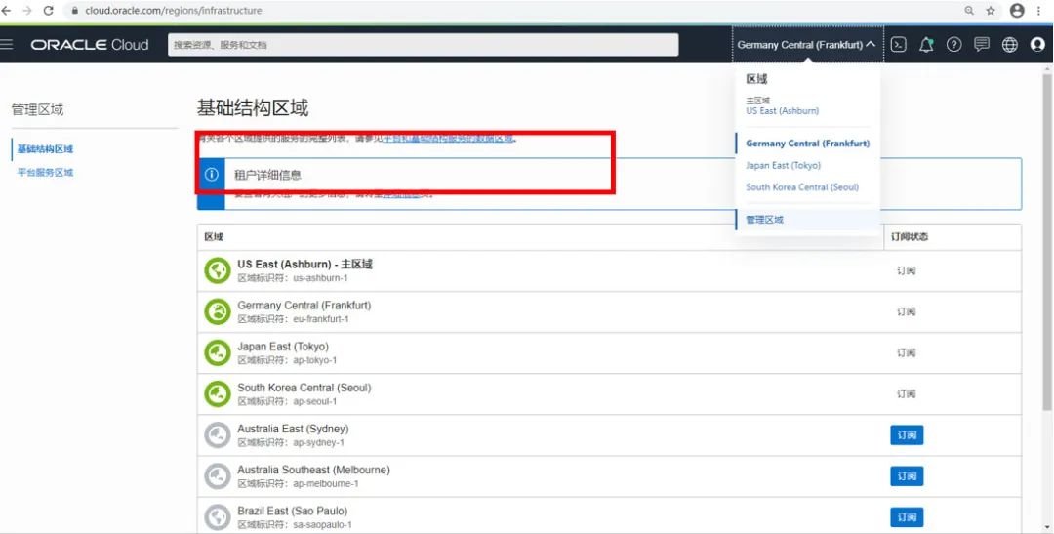Click the Australia Southeast (Melbourne) grey globe icon

(217, 476)
